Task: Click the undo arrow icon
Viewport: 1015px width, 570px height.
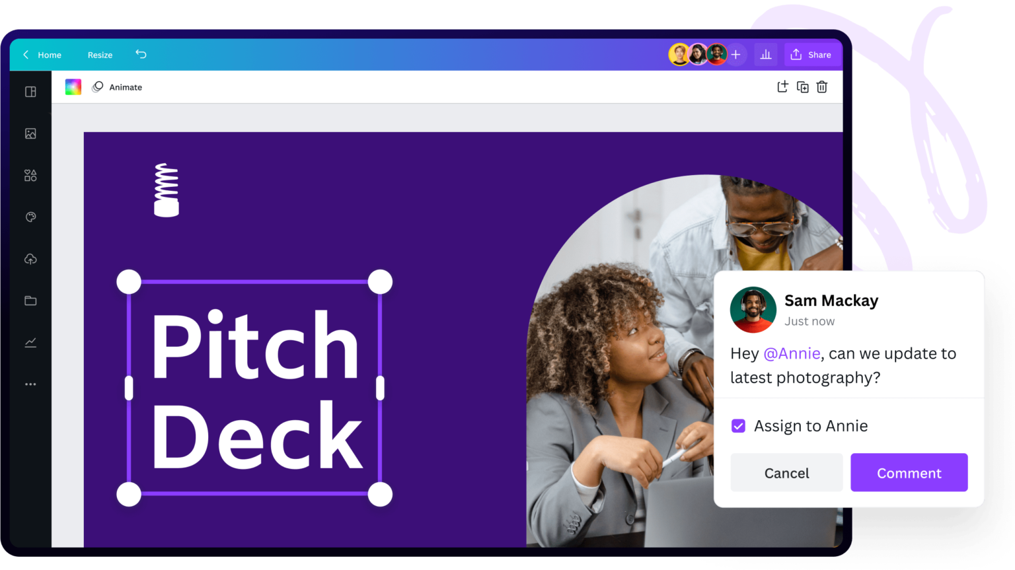Action: [141, 54]
